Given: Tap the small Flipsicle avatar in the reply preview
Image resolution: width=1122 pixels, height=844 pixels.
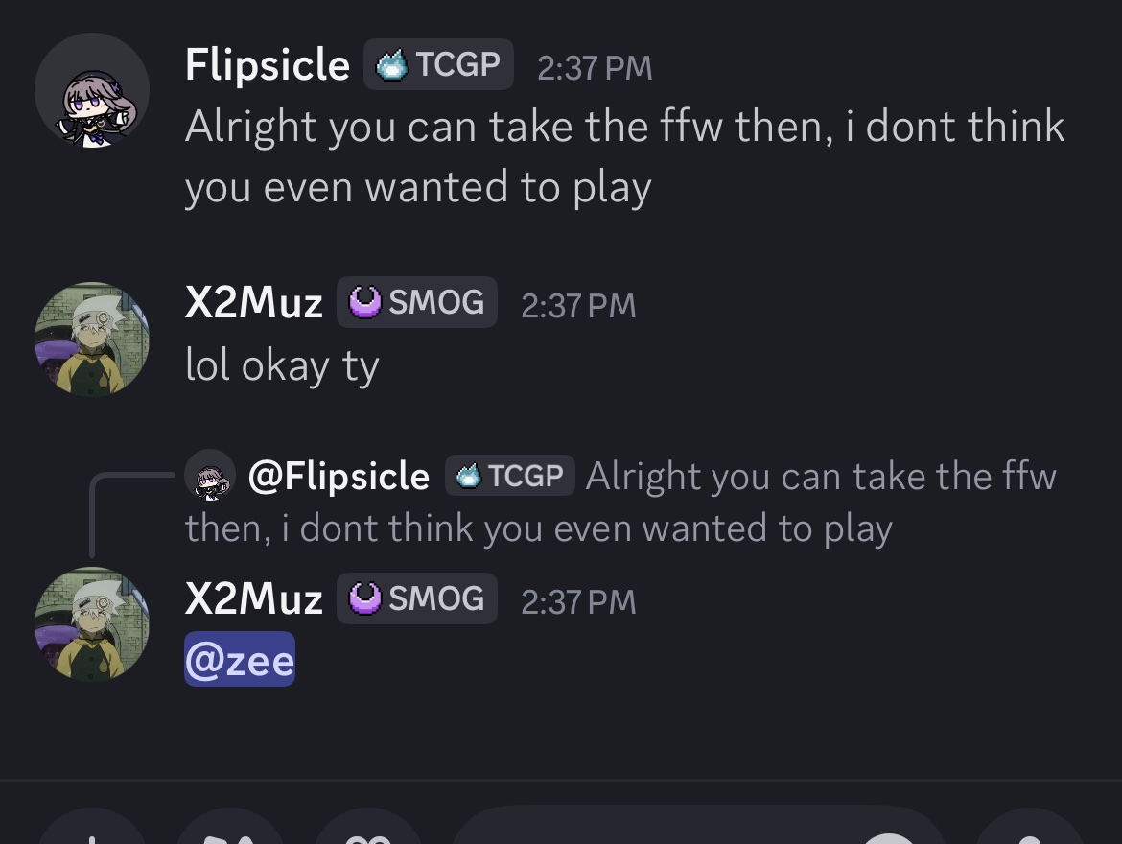Looking at the screenshot, I should 210,476.
